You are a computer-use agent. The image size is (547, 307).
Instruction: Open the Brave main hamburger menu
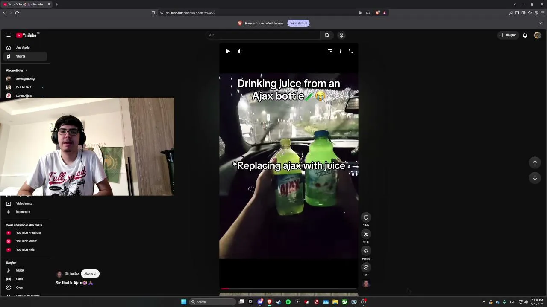tap(543, 13)
